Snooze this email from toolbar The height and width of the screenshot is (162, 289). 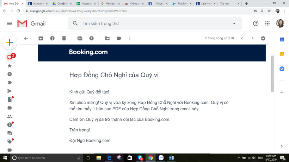(x=92, y=38)
